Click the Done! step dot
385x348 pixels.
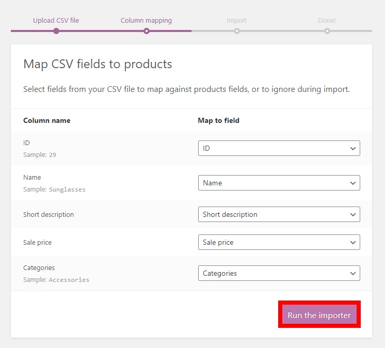click(x=327, y=31)
